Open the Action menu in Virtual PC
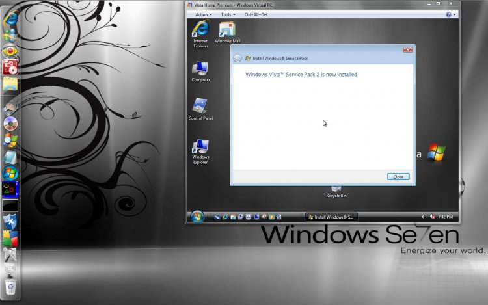 [204, 14]
